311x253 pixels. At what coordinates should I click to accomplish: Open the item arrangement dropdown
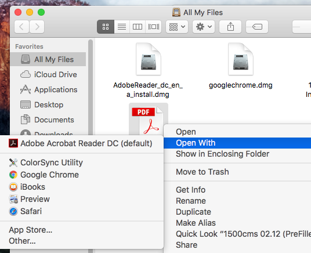177,27
